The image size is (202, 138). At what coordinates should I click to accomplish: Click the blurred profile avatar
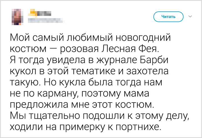tap(16, 16)
